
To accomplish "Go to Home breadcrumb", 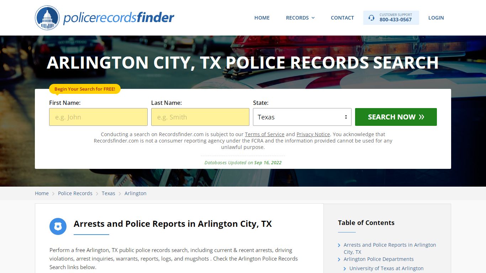I will [x=42, y=193].
